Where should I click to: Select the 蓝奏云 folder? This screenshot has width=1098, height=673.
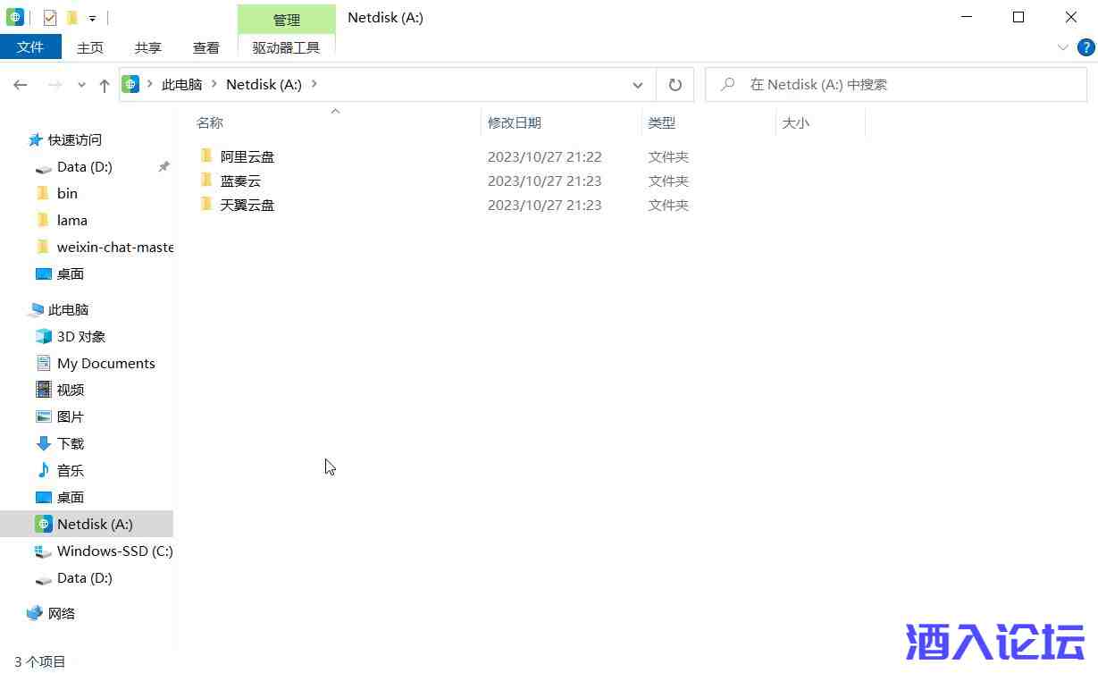point(240,181)
